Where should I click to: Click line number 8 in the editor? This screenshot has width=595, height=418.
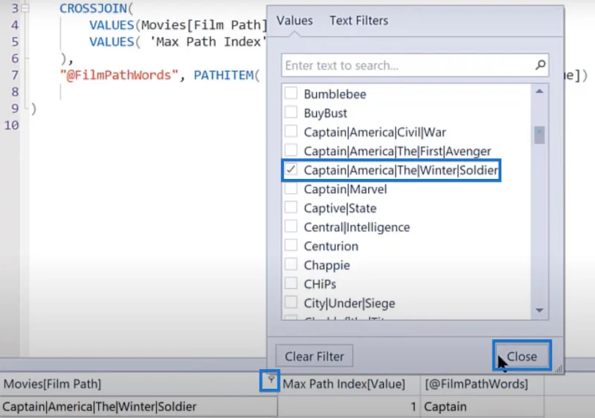[x=15, y=92]
